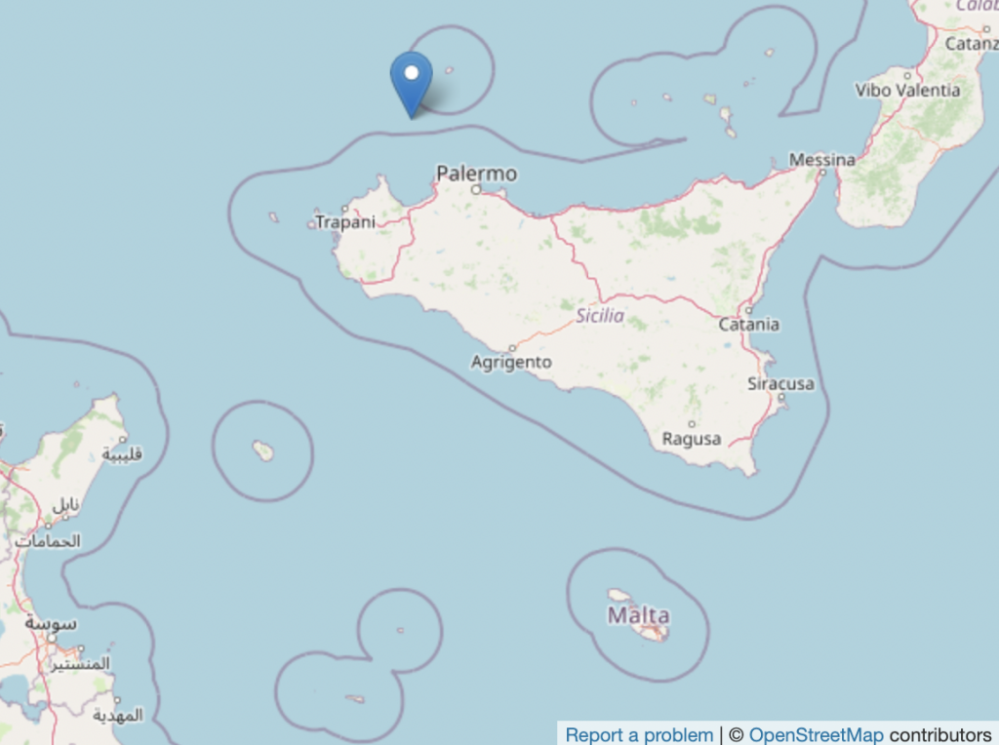This screenshot has height=745, width=999.
Task: Select the Palermo city label
Action: click(x=476, y=174)
